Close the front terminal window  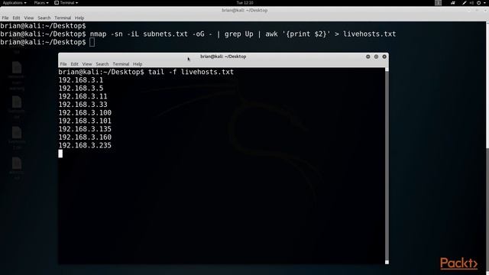click(384, 57)
